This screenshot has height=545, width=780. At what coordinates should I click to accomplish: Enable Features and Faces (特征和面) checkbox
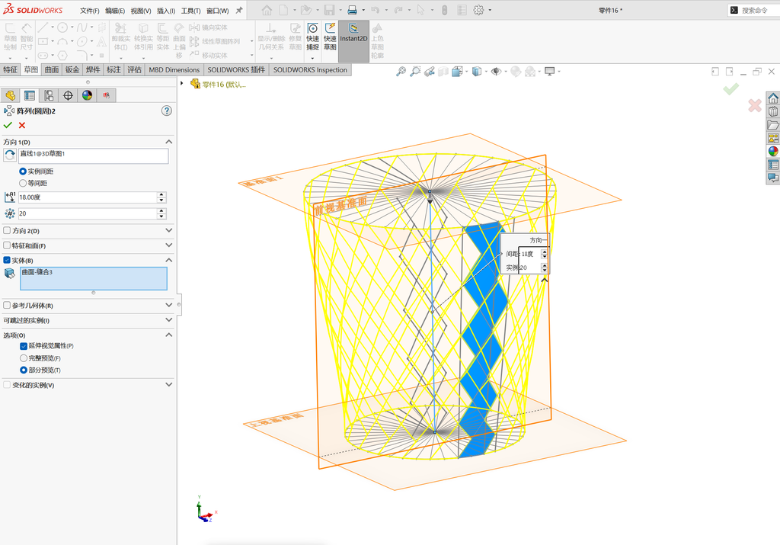click(7, 245)
